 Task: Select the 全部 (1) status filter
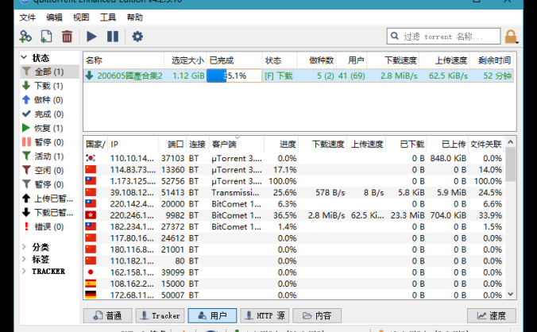click(x=49, y=71)
